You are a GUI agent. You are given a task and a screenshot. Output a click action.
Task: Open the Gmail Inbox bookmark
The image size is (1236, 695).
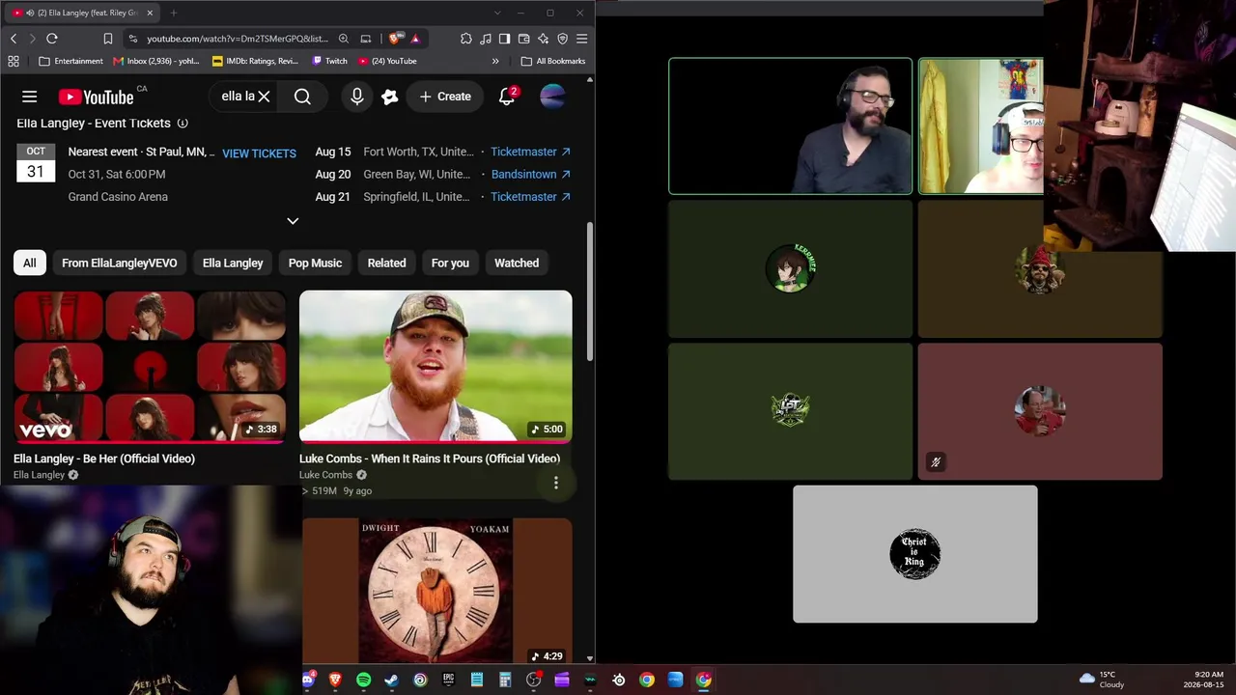[155, 61]
